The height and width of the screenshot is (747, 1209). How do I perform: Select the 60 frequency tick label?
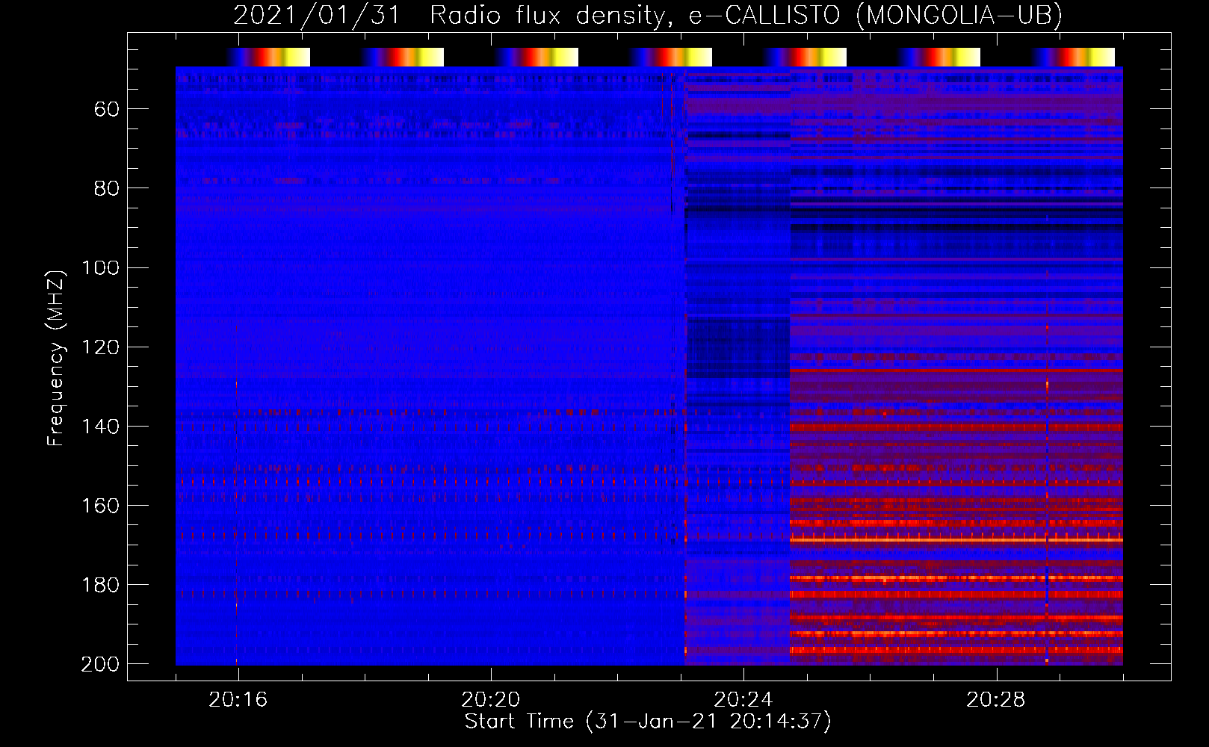(107, 110)
